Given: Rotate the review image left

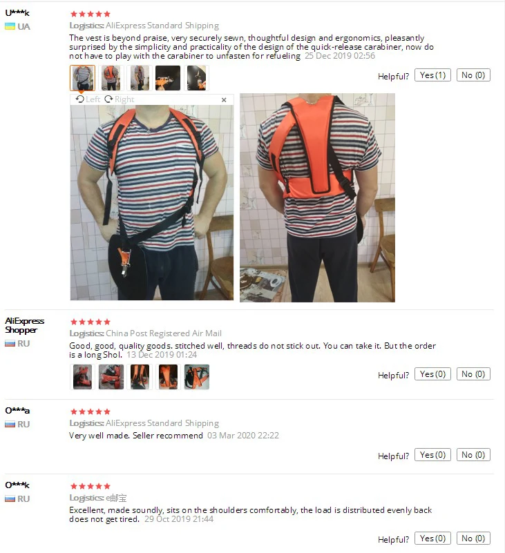Looking at the screenshot, I should 88,99.
